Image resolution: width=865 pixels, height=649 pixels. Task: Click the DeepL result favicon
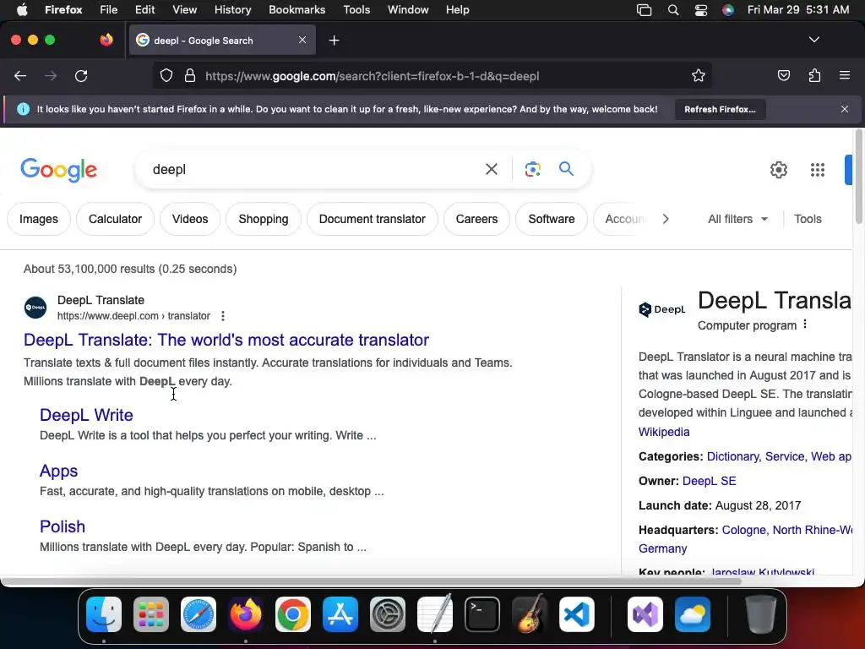pyautogui.click(x=35, y=308)
